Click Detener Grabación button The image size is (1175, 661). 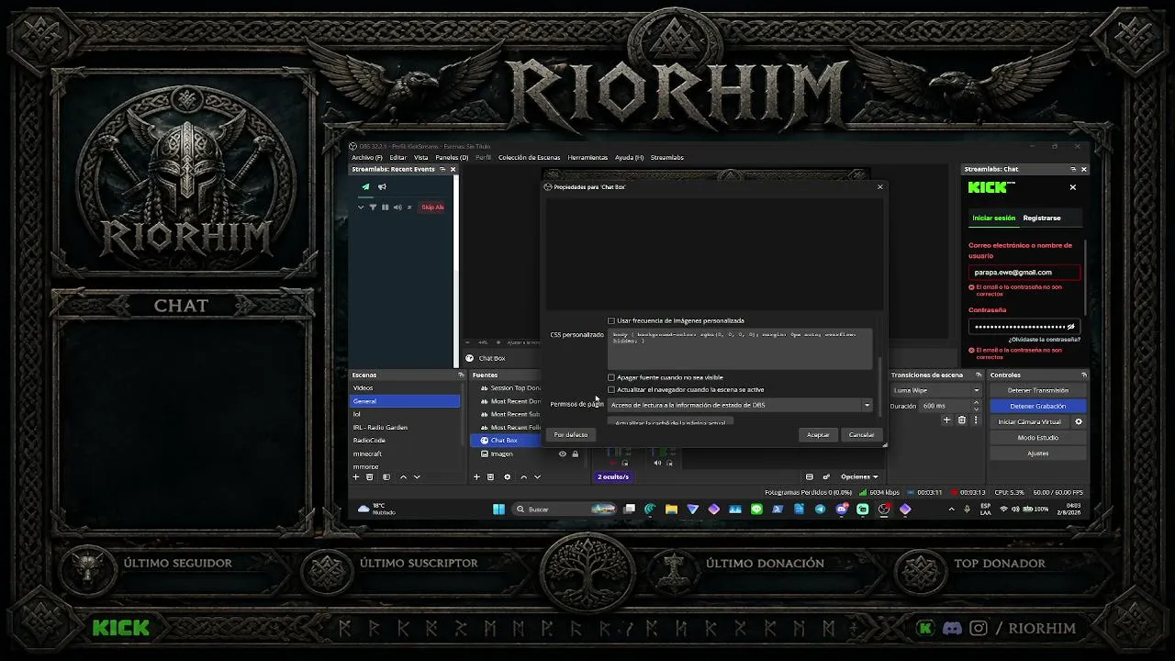click(x=1037, y=406)
